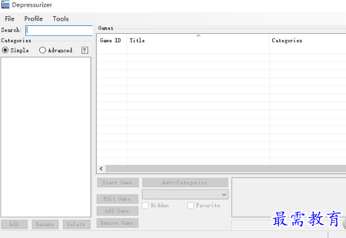
Task: Open the Profile menu
Action: [34, 19]
